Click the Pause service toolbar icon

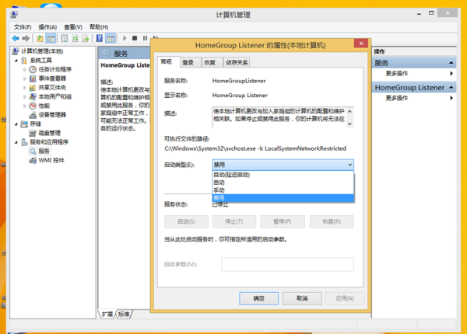point(145,38)
